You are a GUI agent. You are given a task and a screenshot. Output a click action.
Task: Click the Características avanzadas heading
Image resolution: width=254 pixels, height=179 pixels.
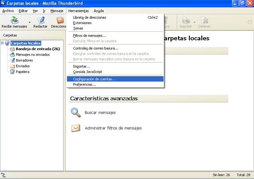(104, 98)
